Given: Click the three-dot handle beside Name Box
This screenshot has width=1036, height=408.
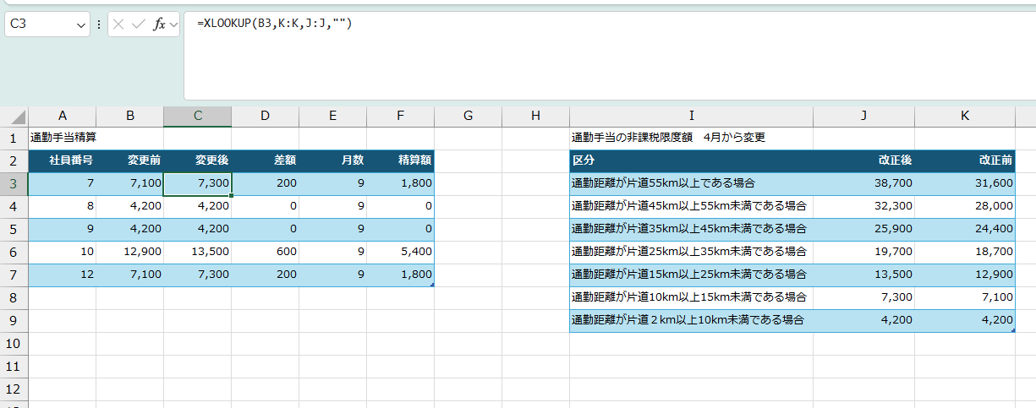Looking at the screenshot, I should 99,25.
